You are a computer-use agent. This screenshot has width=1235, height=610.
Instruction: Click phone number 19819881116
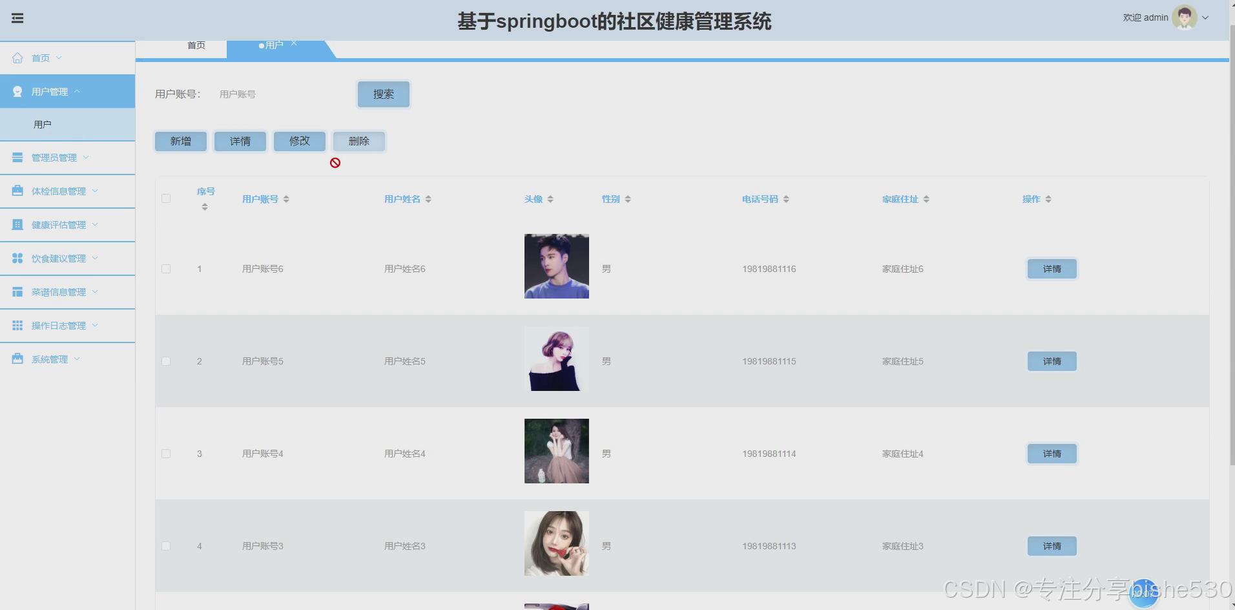(769, 269)
